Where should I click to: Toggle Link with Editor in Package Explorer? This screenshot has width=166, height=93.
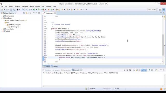click(x=26, y=13)
